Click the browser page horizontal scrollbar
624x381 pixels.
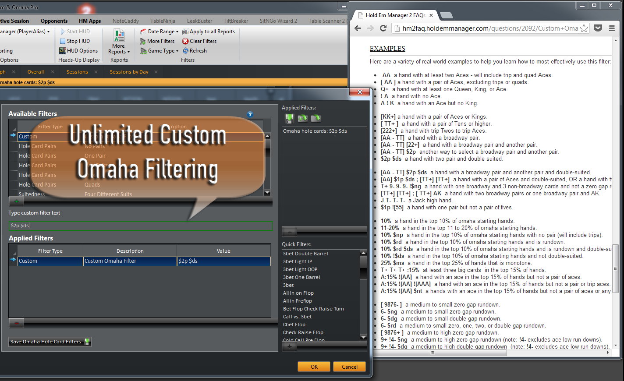tap(433, 352)
